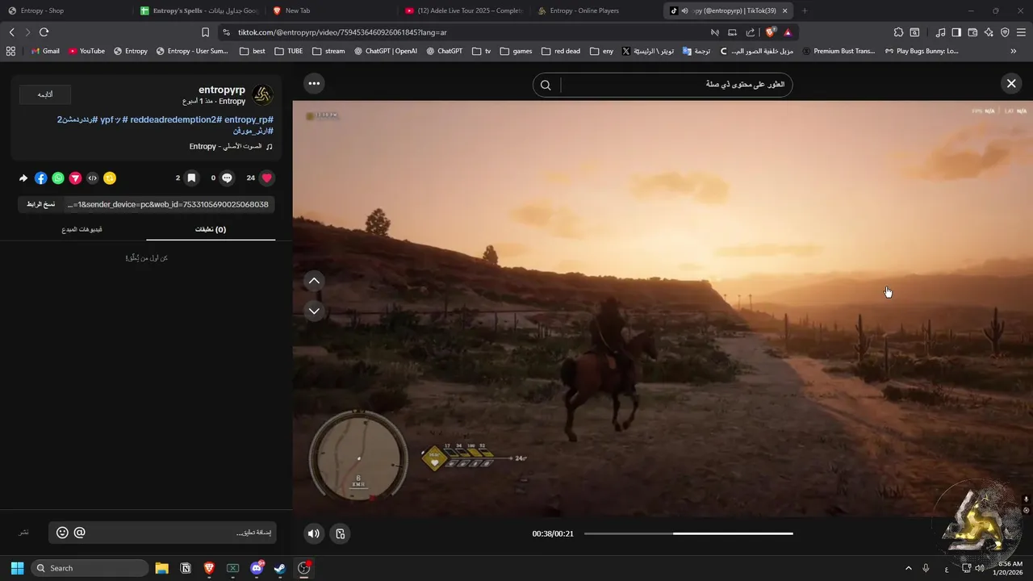This screenshot has height=581, width=1033.
Task: Switch to the New Tab browser tab
Action: pos(331,10)
